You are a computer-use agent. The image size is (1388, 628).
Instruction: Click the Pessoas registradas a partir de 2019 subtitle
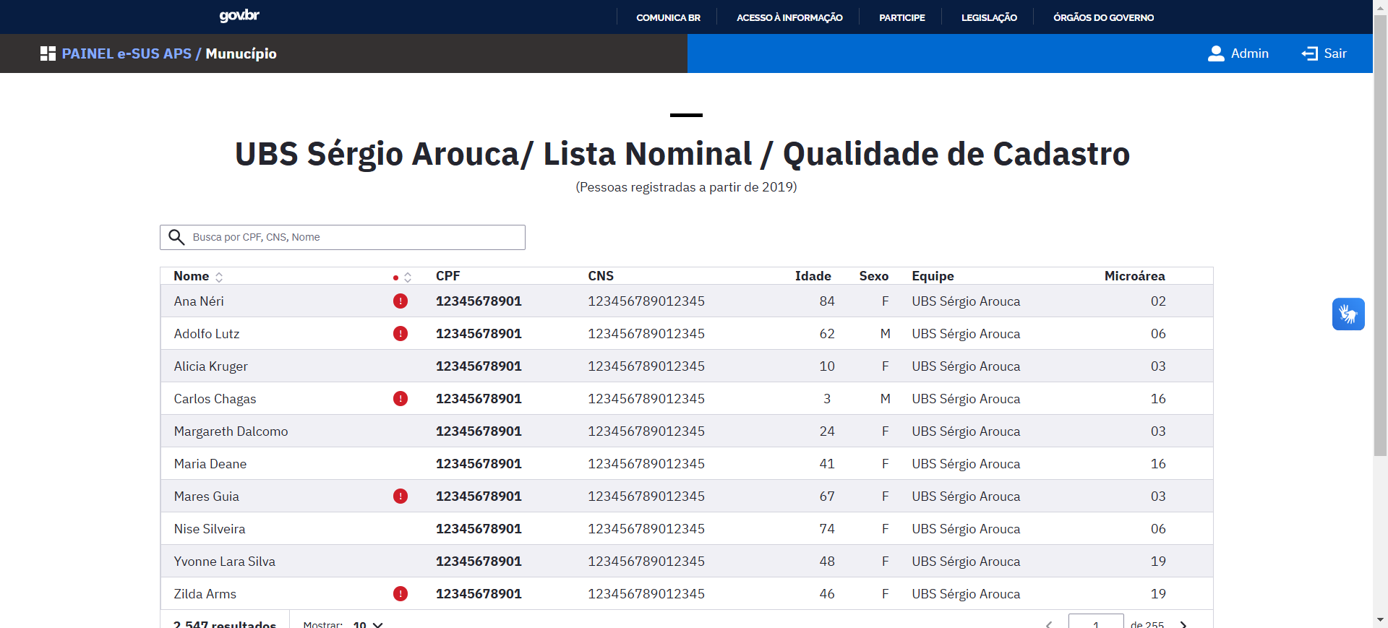point(686,187)
